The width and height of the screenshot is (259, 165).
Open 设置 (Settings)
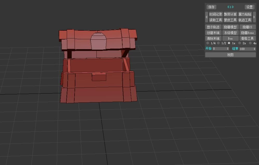tap(249, 7)
